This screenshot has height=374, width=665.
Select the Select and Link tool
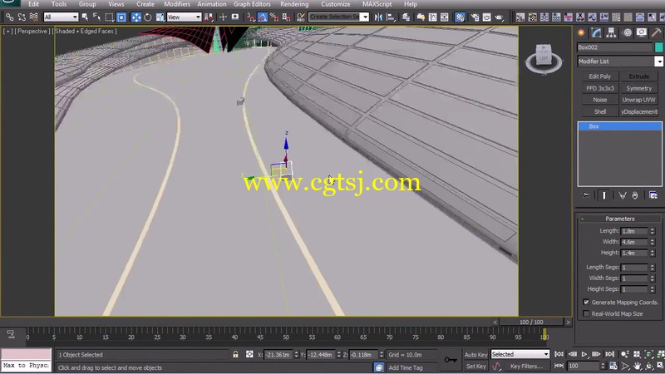9,17
